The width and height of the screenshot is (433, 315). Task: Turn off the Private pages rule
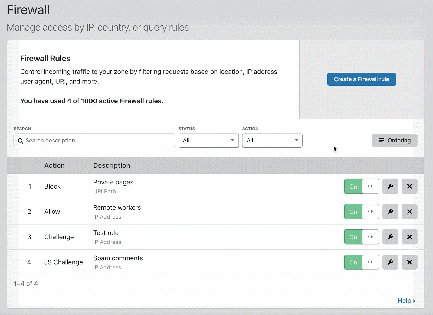point(353,186)
